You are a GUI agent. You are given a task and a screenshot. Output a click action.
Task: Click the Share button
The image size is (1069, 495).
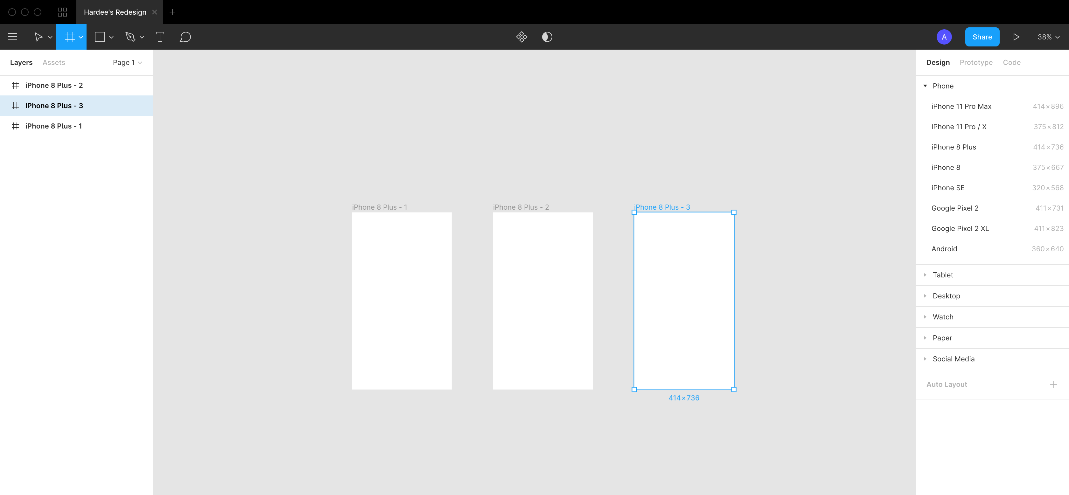click(982, 37)
